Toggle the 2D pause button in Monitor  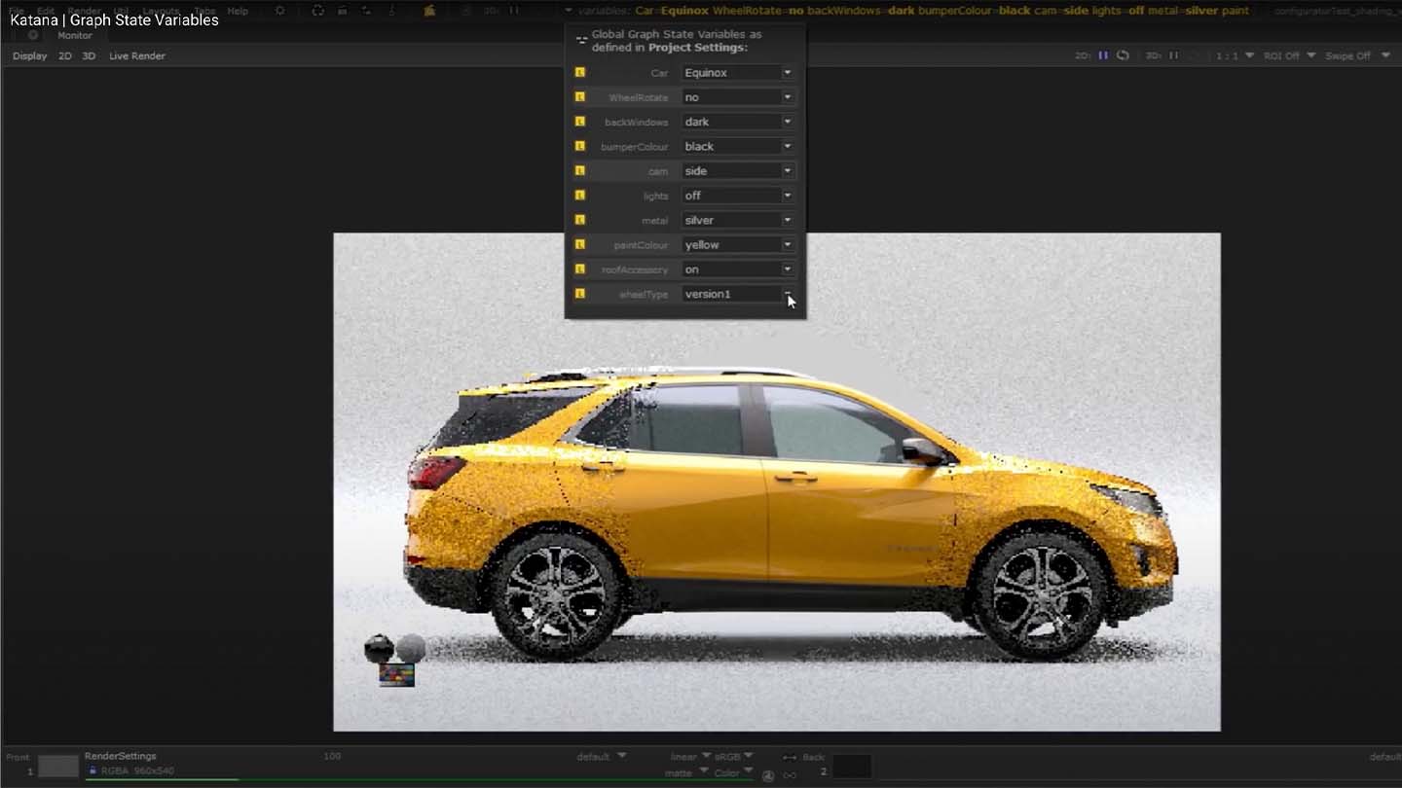(x=1103, y=56)
